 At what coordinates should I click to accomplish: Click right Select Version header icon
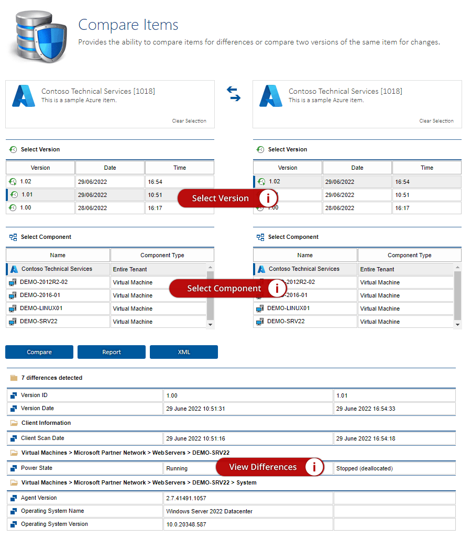(260, 149)
